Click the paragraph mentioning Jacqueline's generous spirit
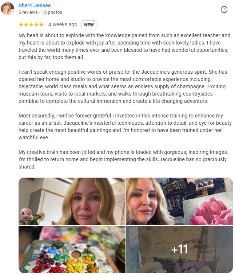 click(123, 86)
